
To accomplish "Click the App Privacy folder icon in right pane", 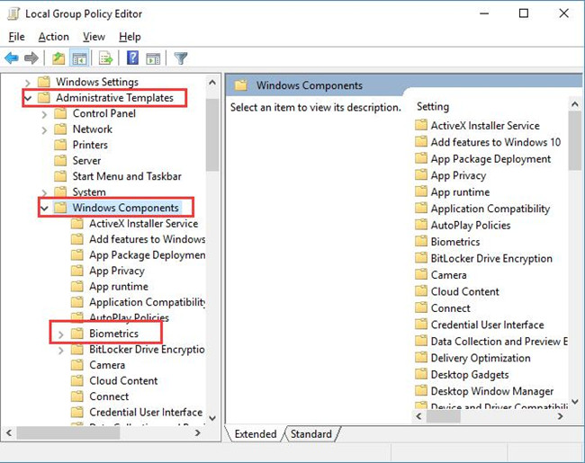I will (x=421, y=174).
